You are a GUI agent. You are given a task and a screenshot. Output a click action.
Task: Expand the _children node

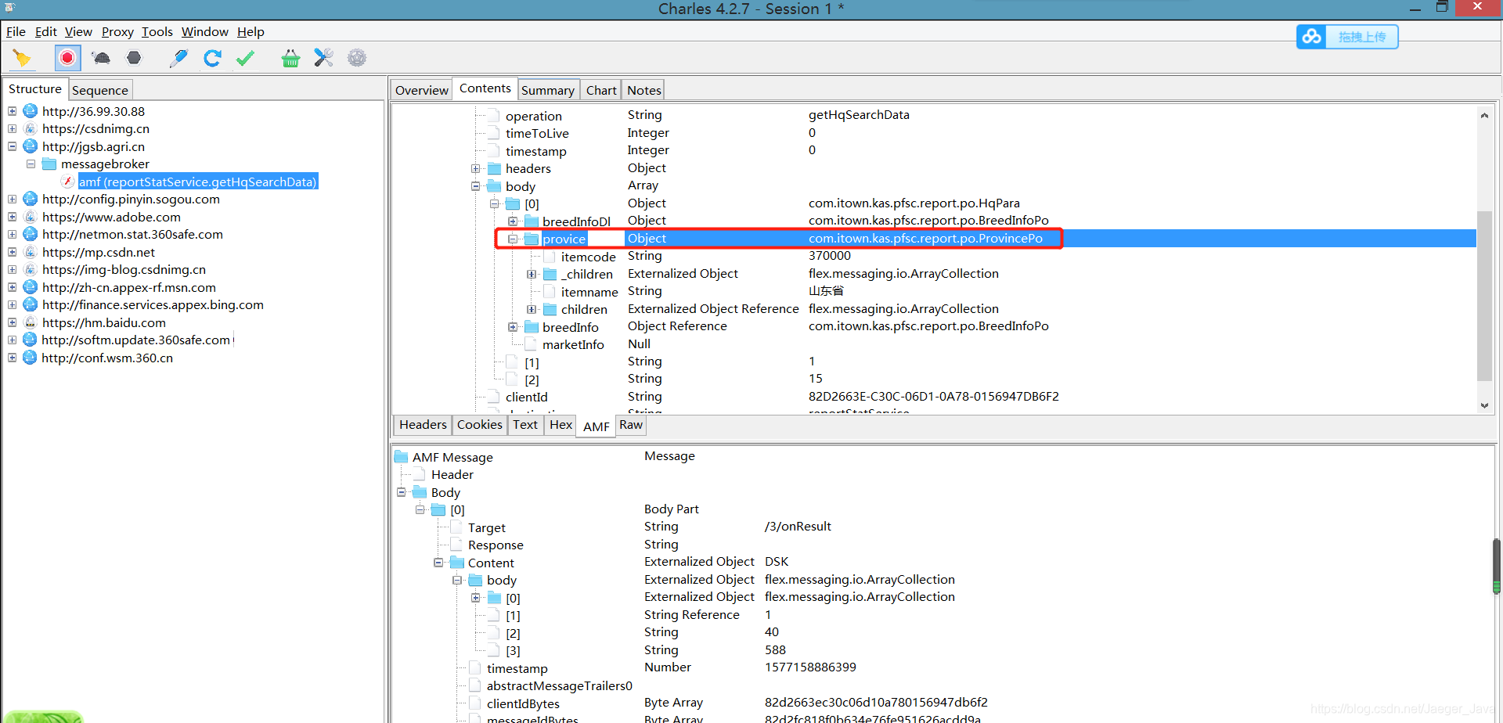click(x=532, y=275)
